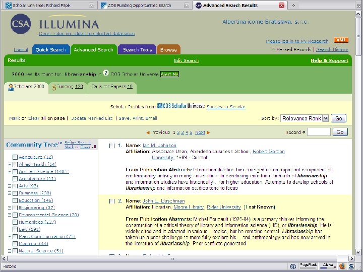Switch to the Calls for Papers tab
Viewport: 363px width, 272px height.
(112, 88)
